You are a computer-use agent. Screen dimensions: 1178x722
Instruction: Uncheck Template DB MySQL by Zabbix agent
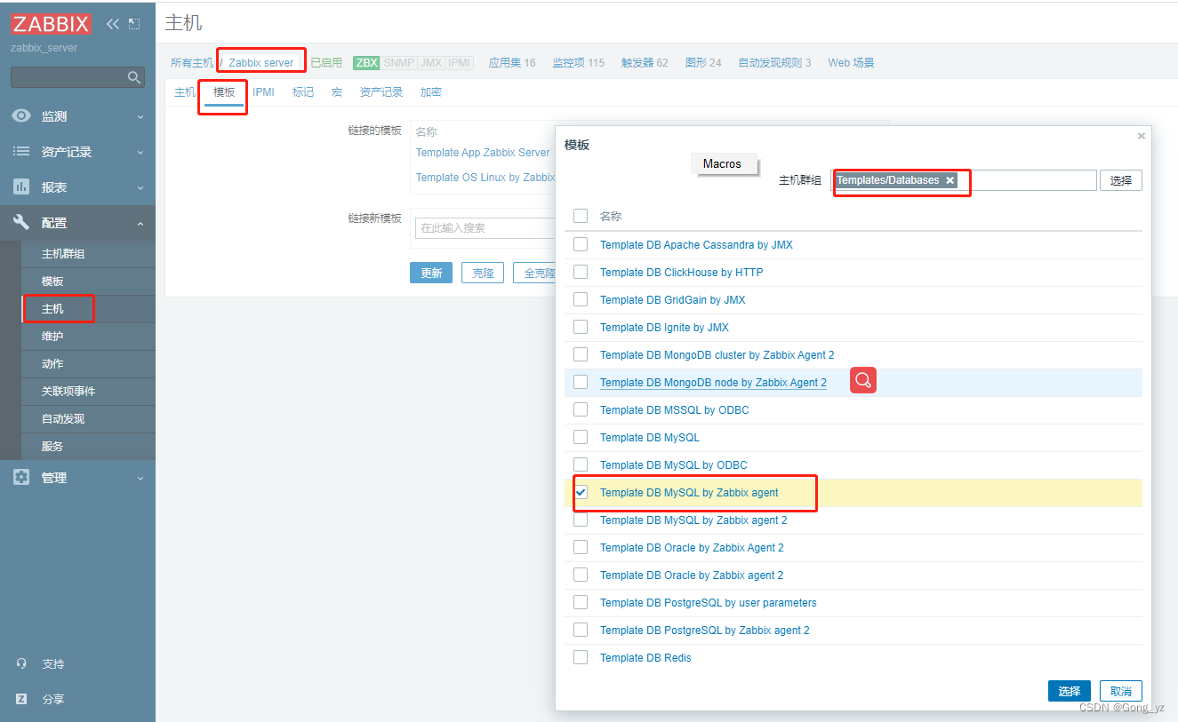click(x=581, y=492)
